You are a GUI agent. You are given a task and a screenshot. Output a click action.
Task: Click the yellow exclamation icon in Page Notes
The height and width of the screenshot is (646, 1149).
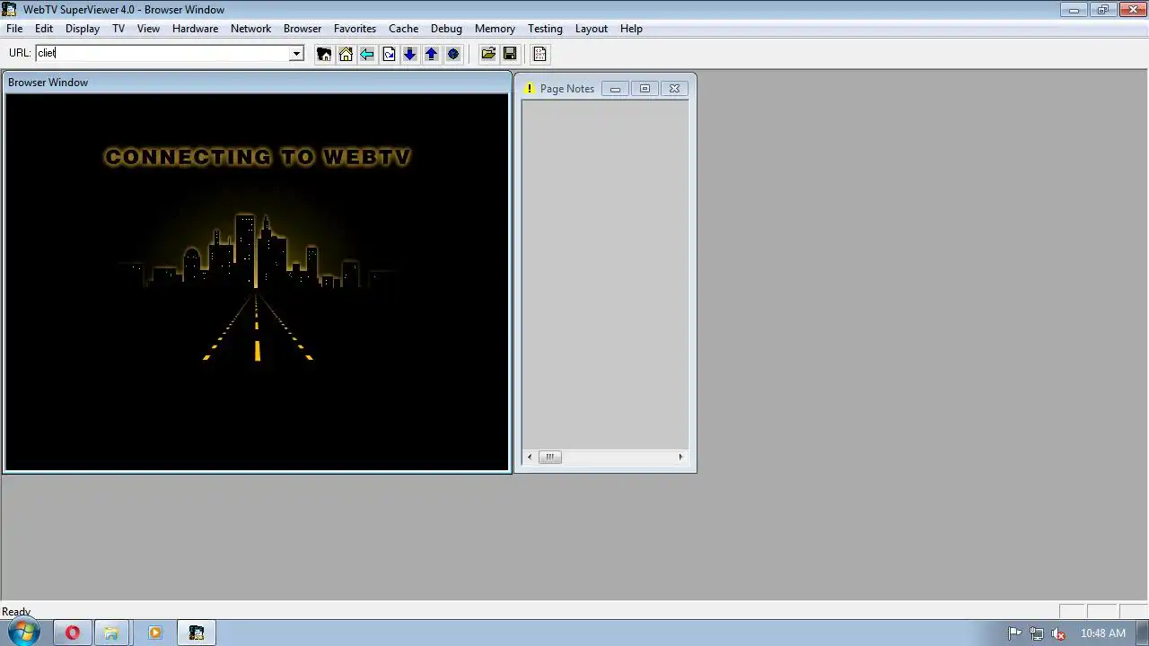pos(530,88)
